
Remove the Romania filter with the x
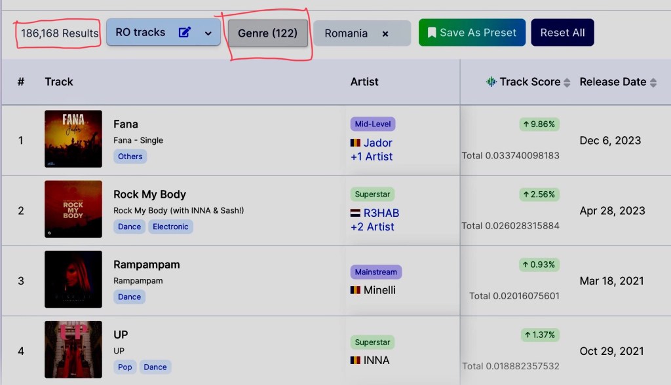[385, 33]
